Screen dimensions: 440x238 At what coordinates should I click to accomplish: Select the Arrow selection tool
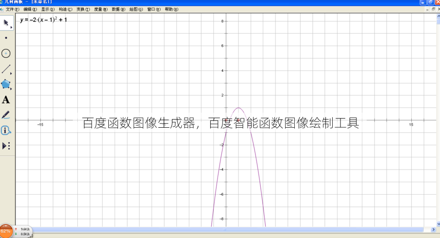pyautogui.click(x=6, y=22)
